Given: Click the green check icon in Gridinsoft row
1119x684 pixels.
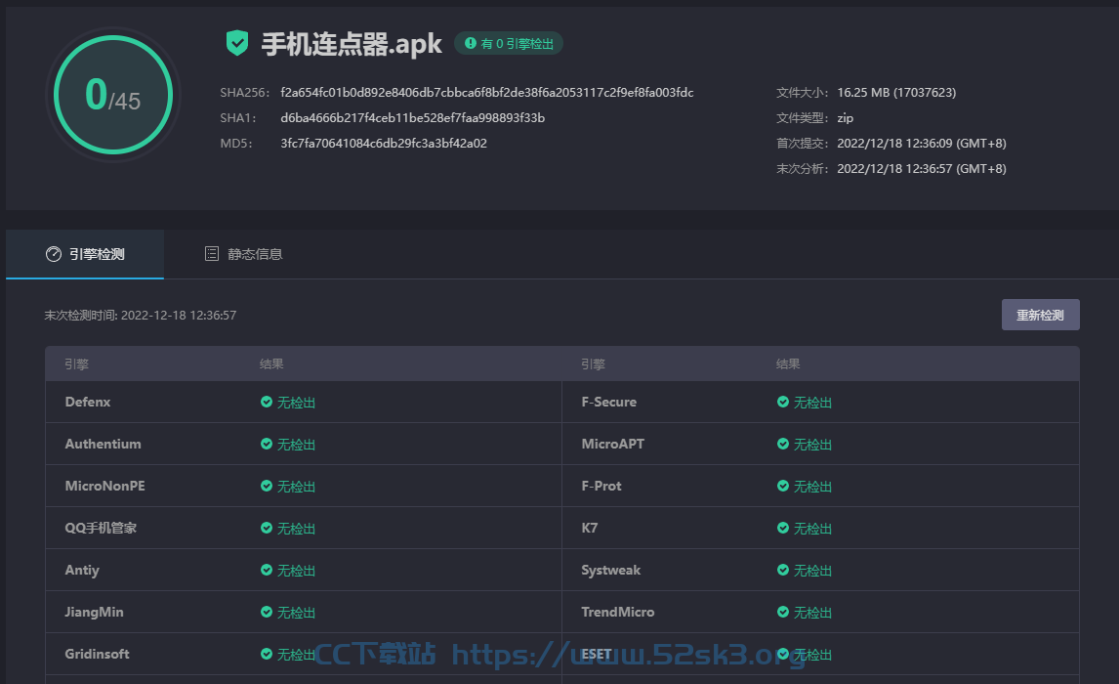Looking at the screenshot, I should click(267, 654).
